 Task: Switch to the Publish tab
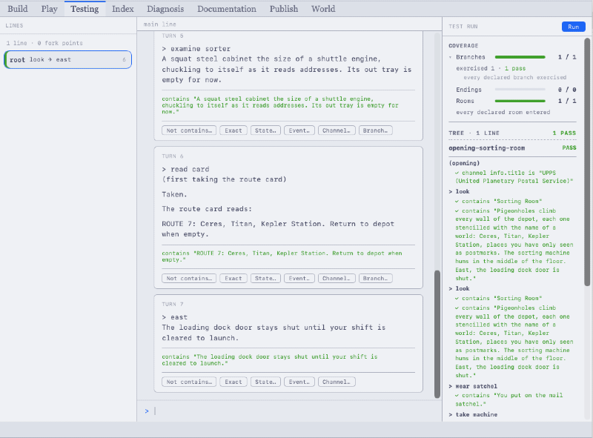pyautogui.click(x=284, y=9)
